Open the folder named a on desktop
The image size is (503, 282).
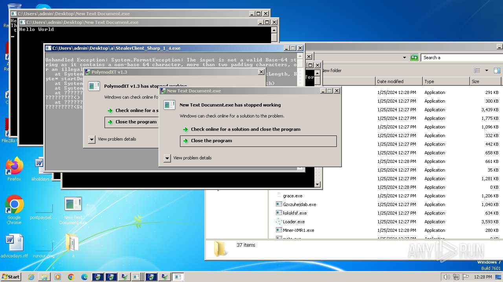[x=73, y=246]
